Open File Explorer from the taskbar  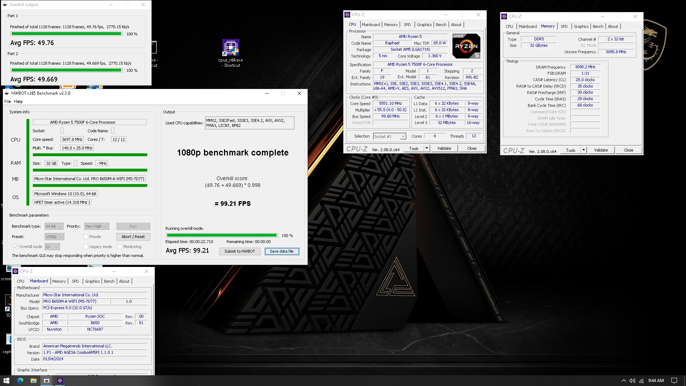pos(33,381)
